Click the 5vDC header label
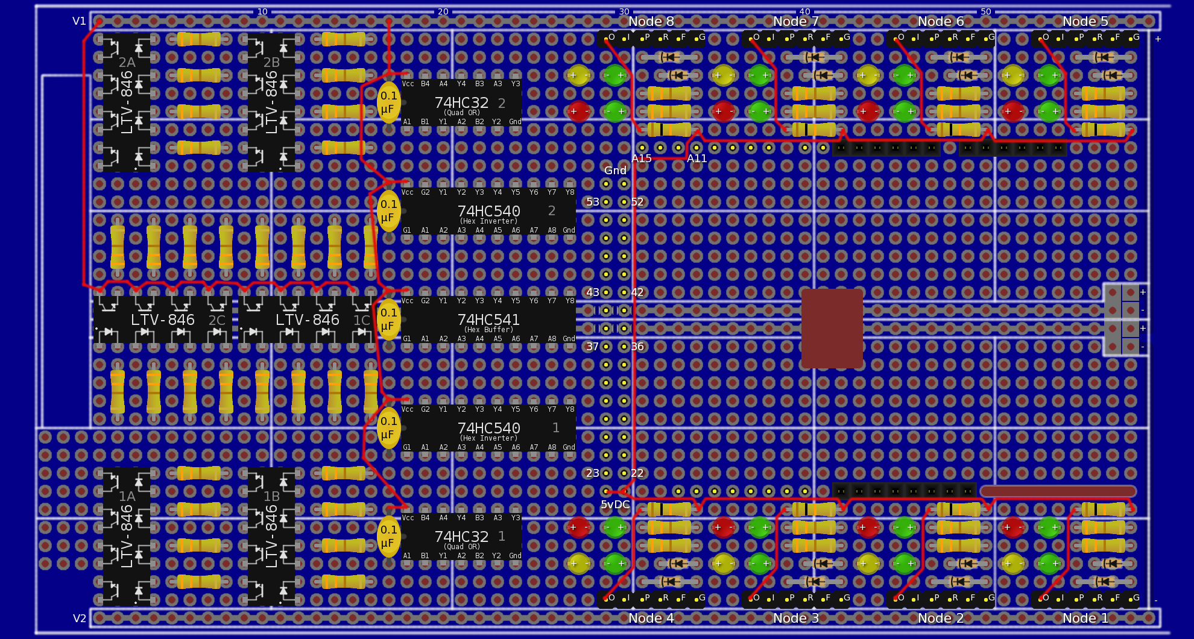The width and height of the screenshot is (1194, 639). tap(615, 505)
